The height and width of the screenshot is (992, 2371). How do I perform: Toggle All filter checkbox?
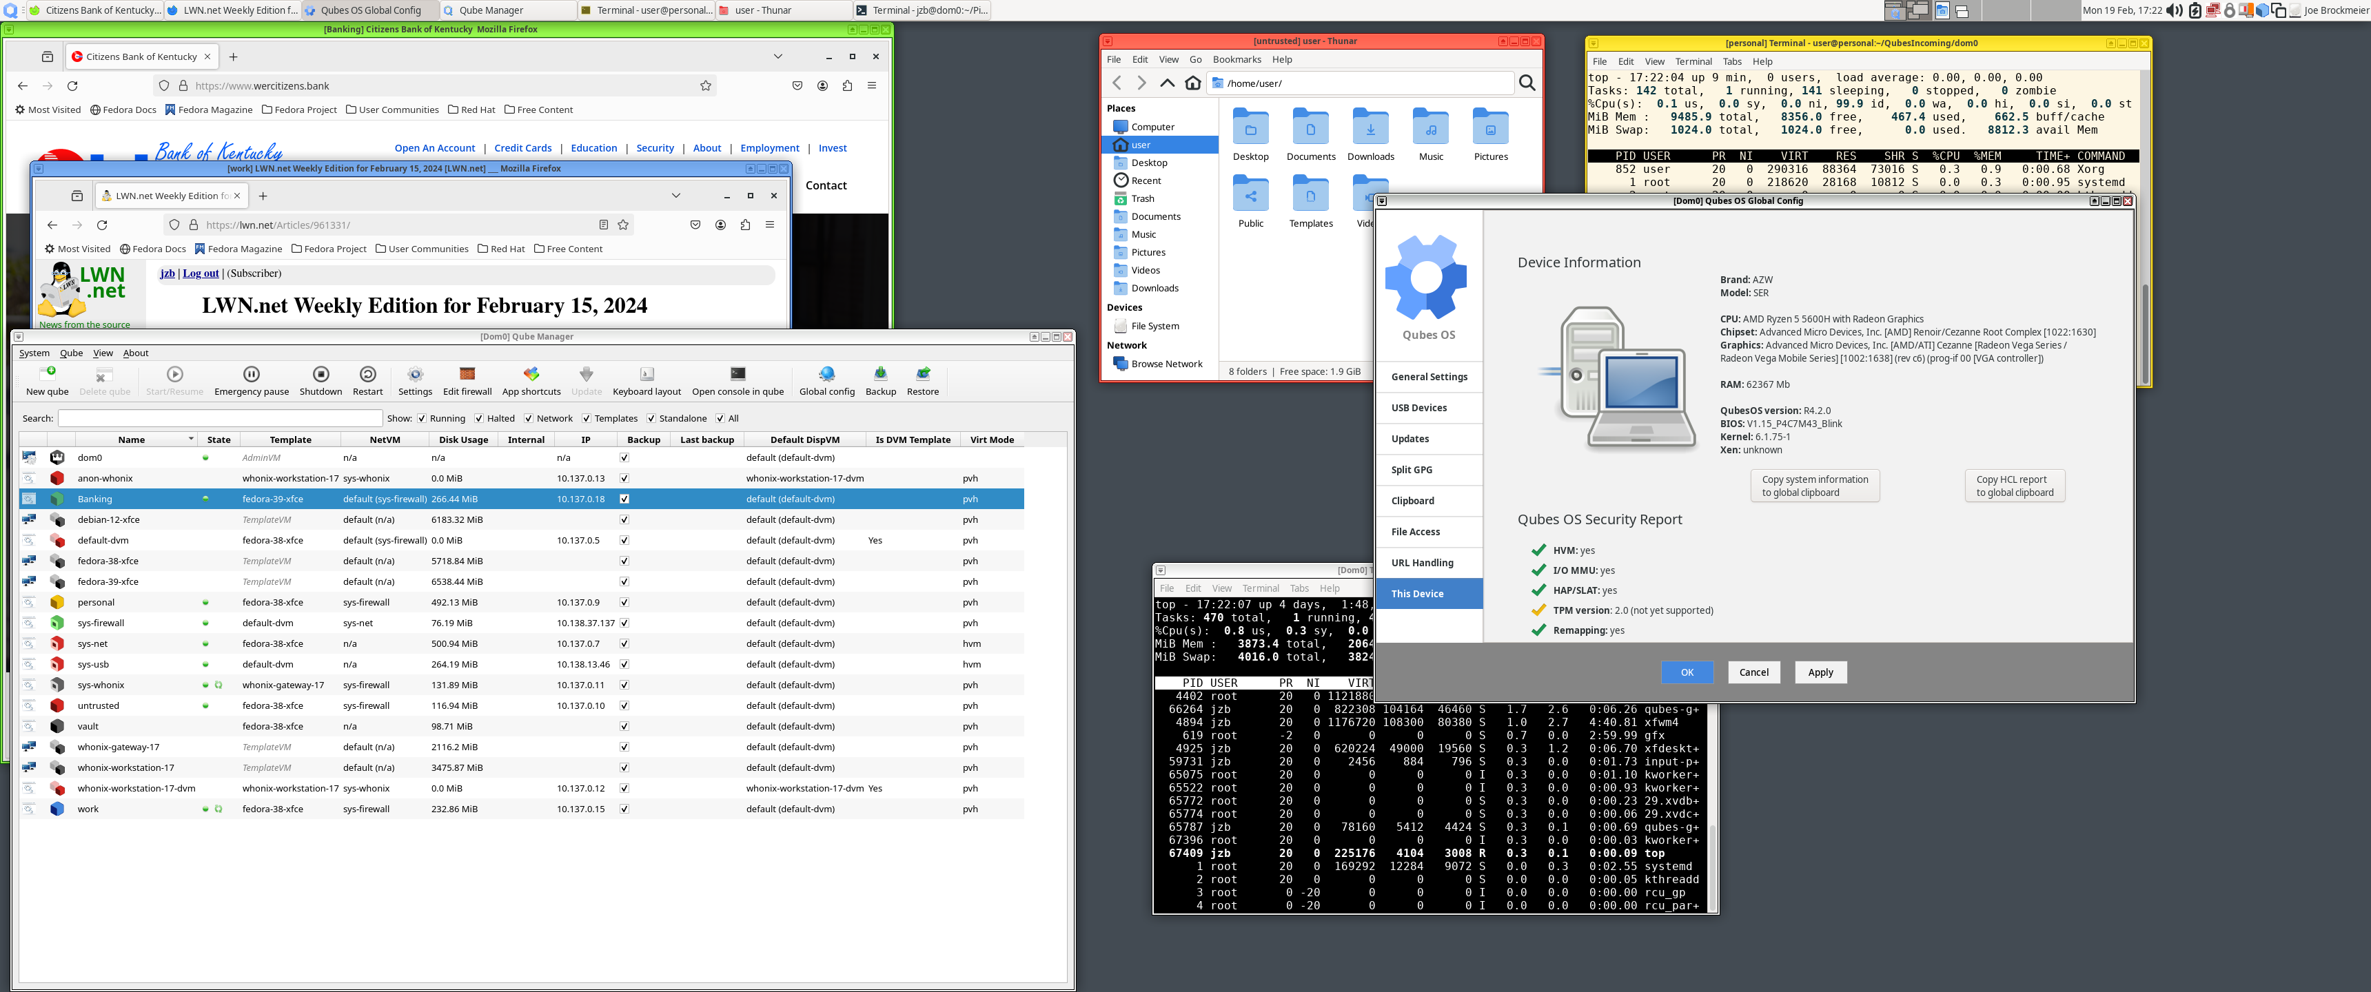720,419
